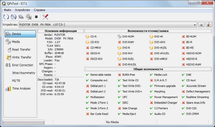
Task: Click the empty progress bar in status bar
Action: (x=23, y=122)
